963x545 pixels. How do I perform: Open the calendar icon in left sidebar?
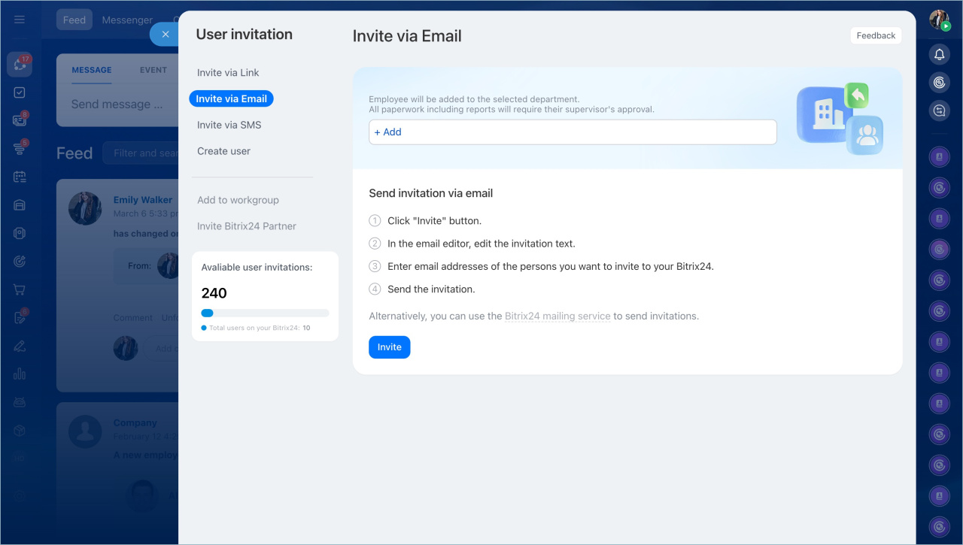[x=20, y=177]
